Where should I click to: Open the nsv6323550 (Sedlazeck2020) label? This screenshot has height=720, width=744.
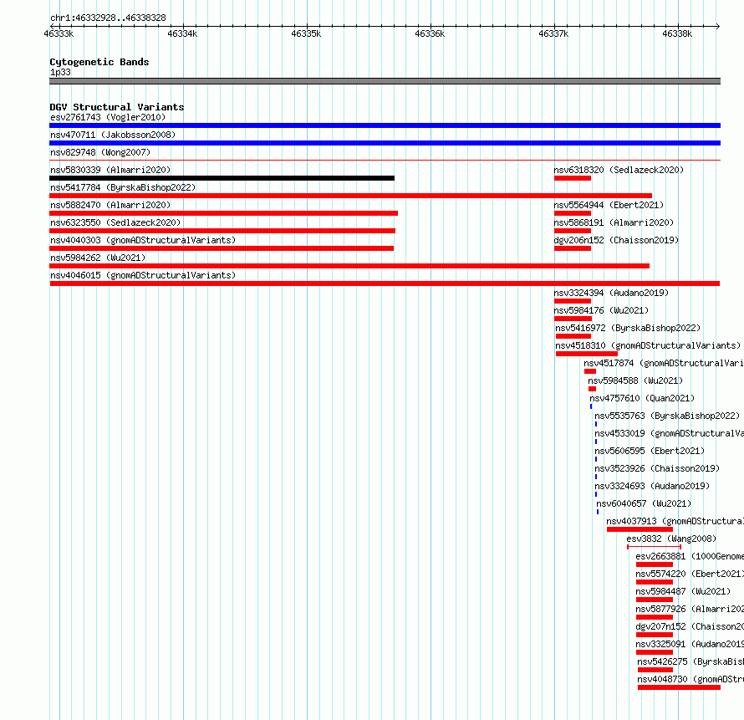pyautogui.click(x=115, y=222)
